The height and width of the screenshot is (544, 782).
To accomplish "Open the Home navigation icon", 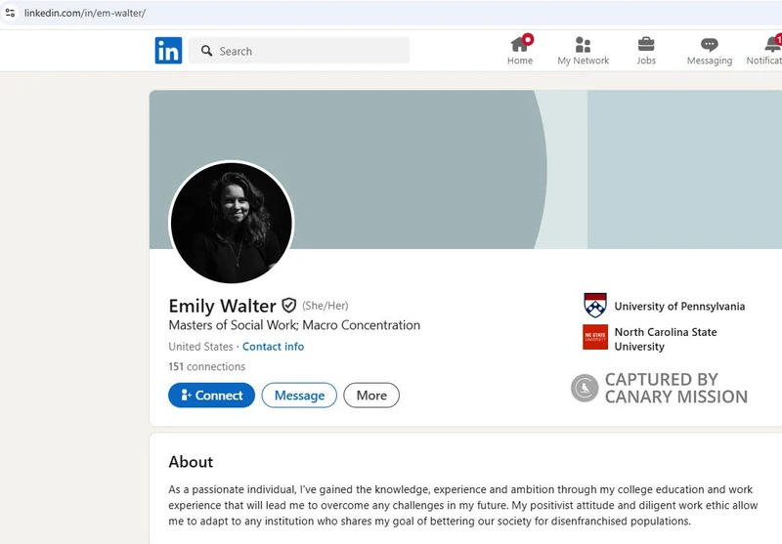I will (520, 51).
